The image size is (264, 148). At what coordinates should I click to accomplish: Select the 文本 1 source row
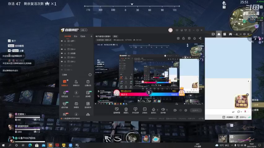(77, 65)
